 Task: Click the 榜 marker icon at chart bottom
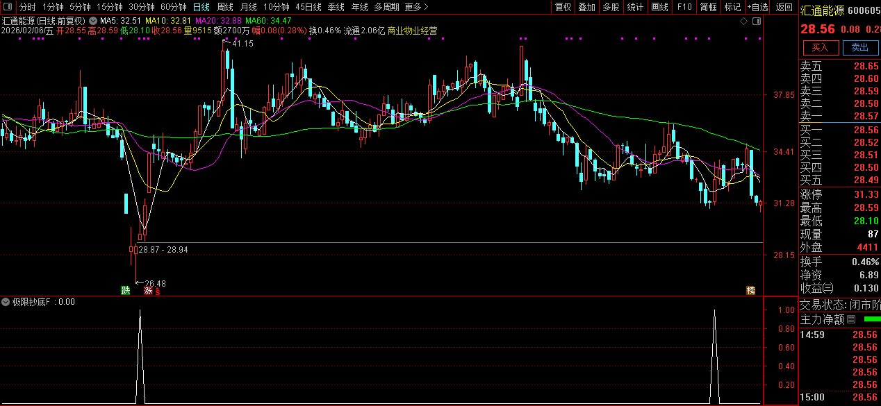pos(750,290)
